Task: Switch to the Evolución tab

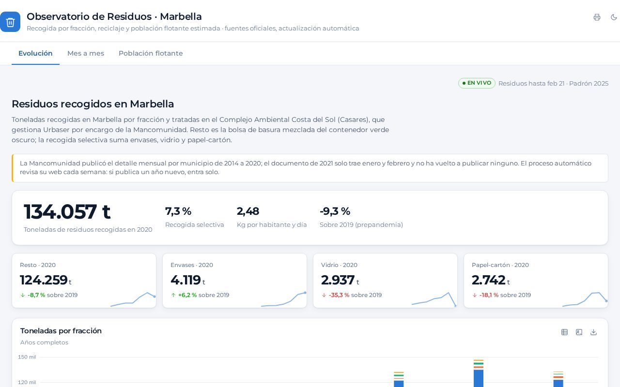Action: 35,53
